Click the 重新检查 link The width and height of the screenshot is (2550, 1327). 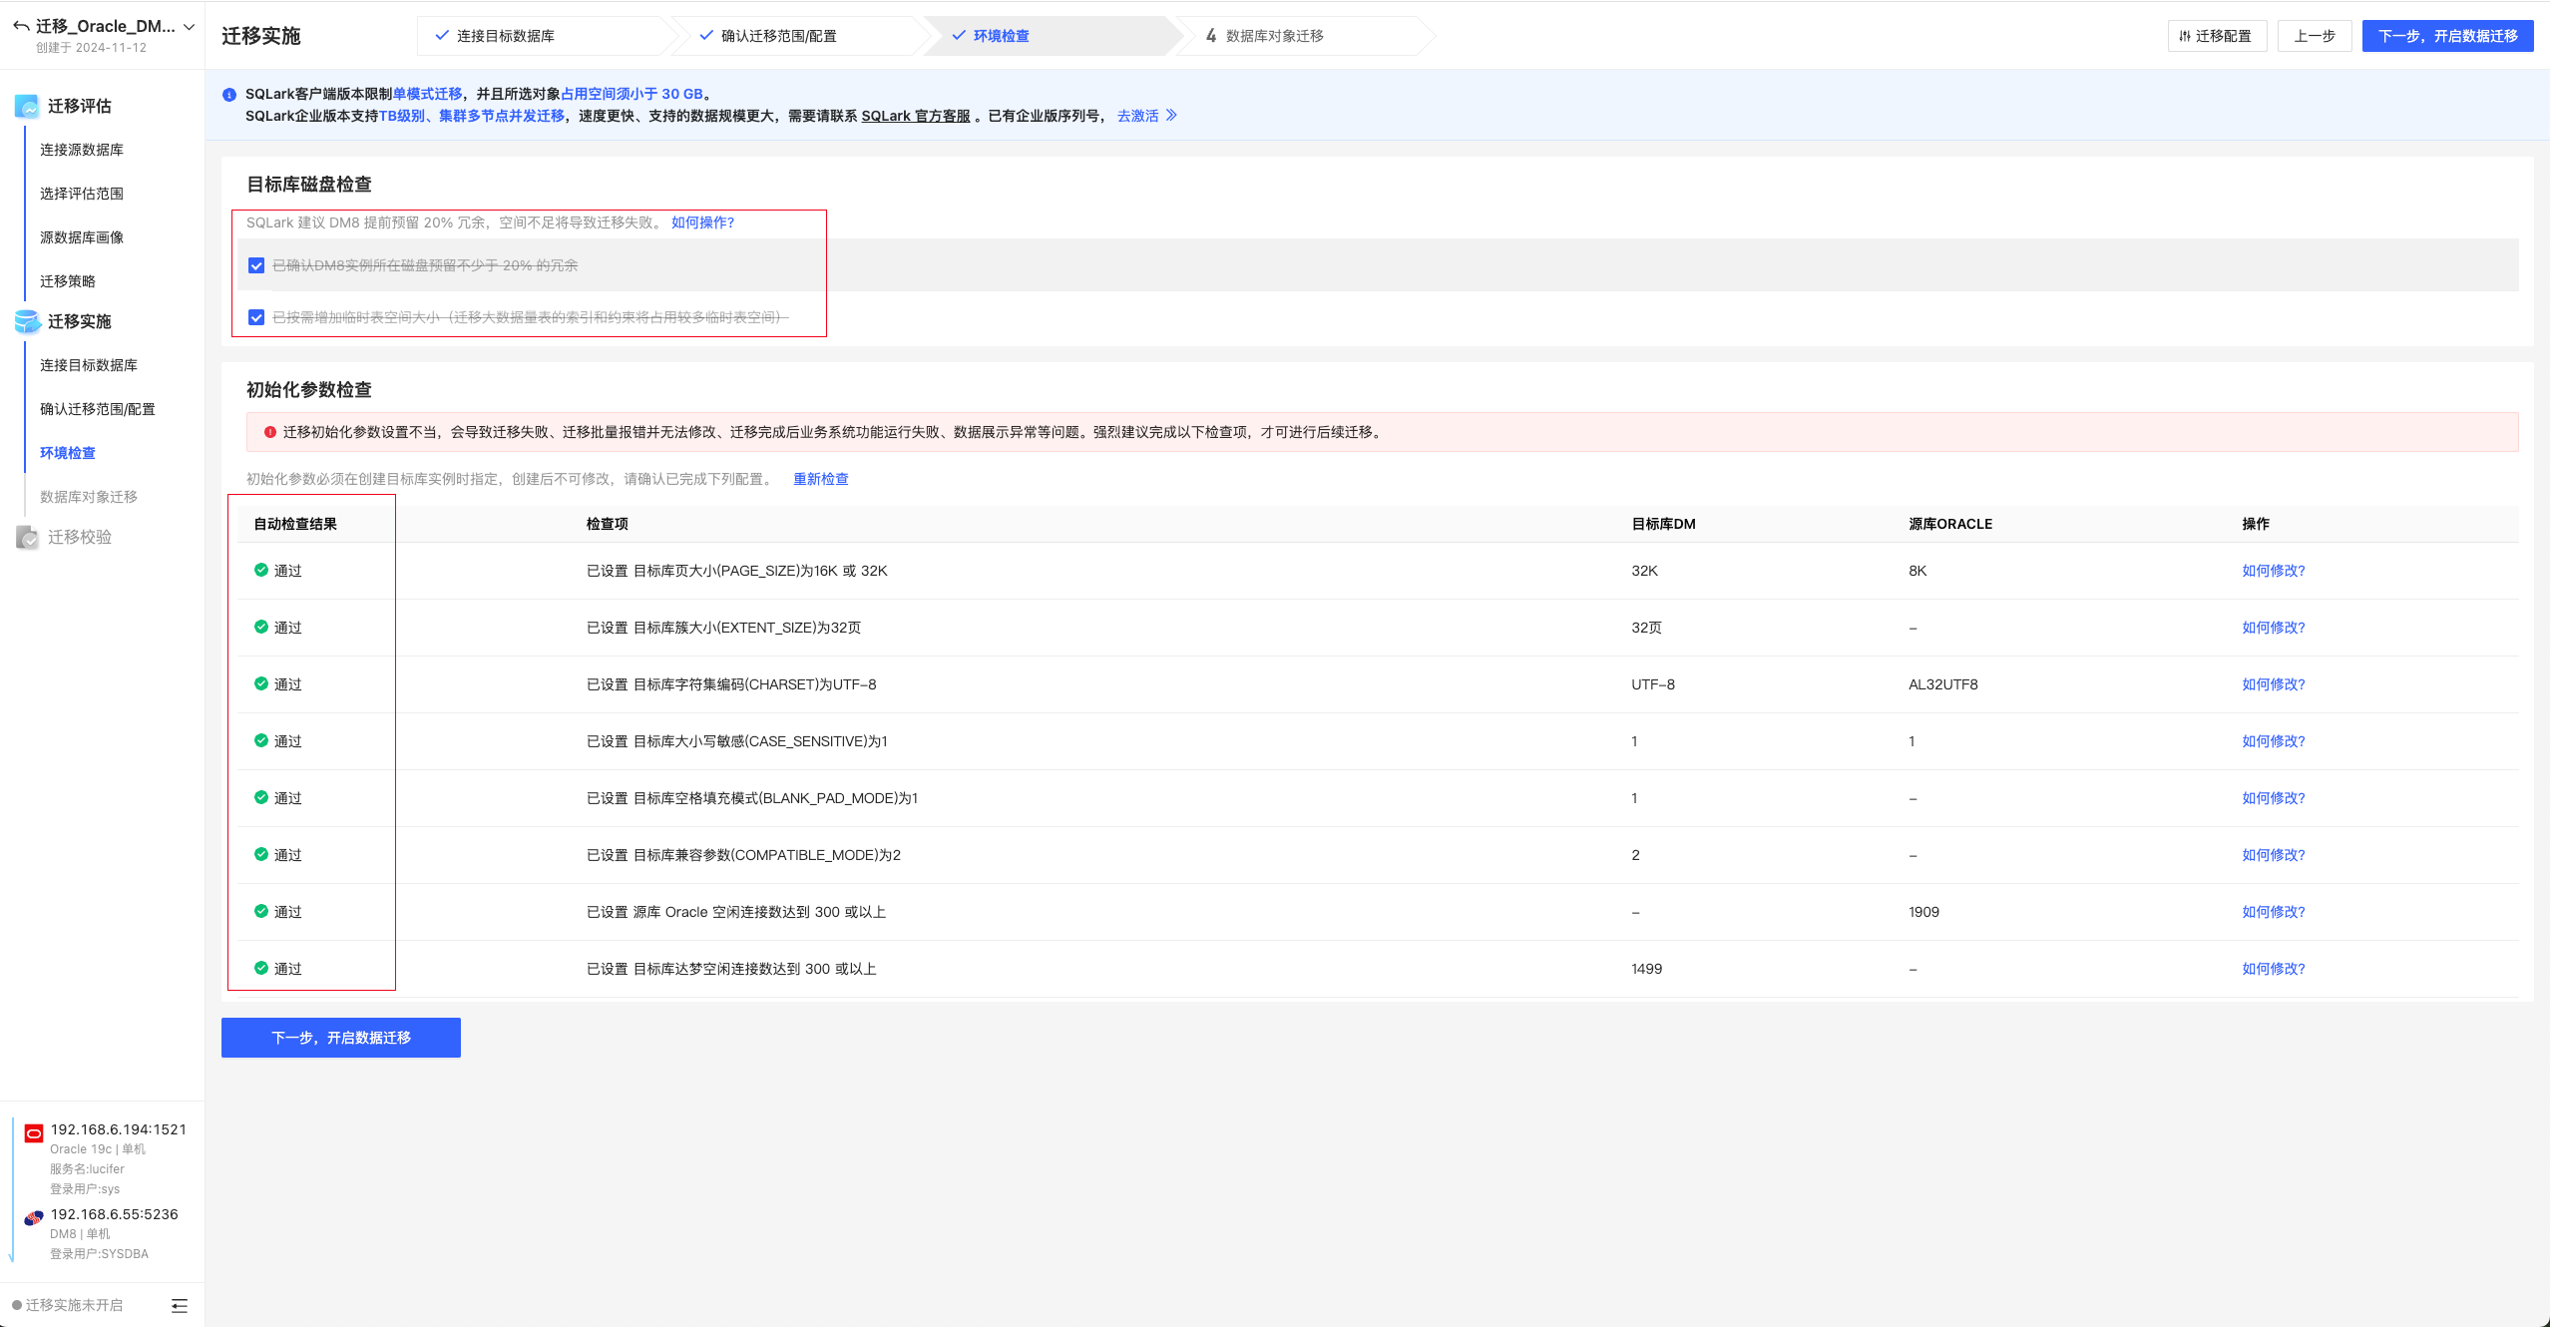coord(820,479)
